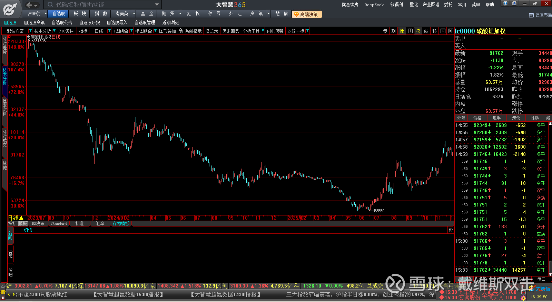This screenshot has width=552, height=302.
Task: Open the 板块 sector tab
Action: click(80, 14)
